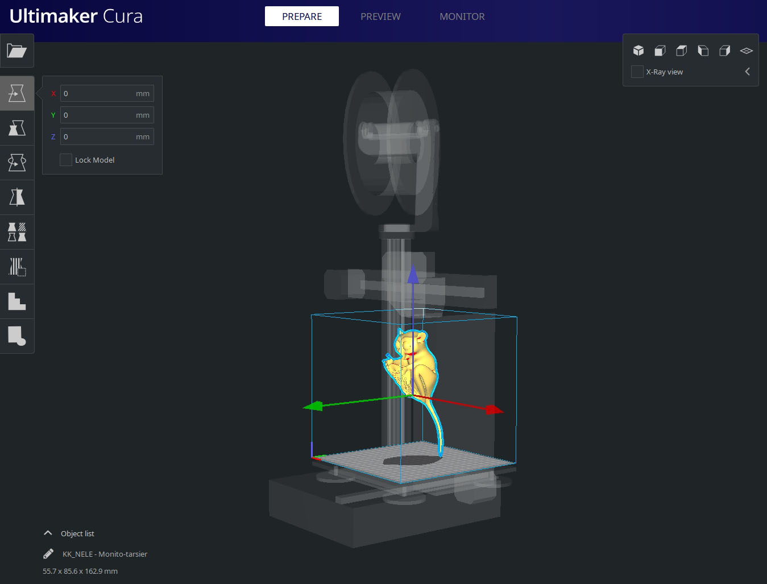
Task: Click the red X axis arrow handle
Action: tap(494, 409)
